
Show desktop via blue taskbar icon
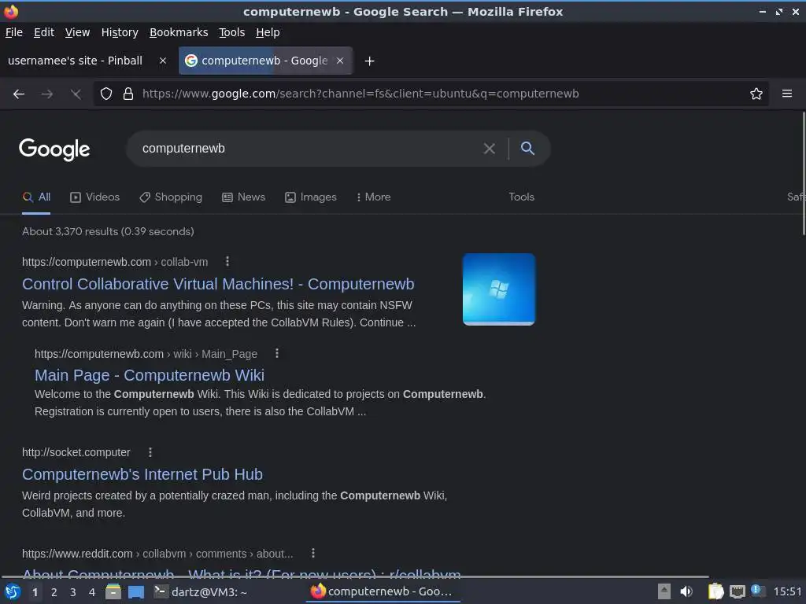point(136,591)
